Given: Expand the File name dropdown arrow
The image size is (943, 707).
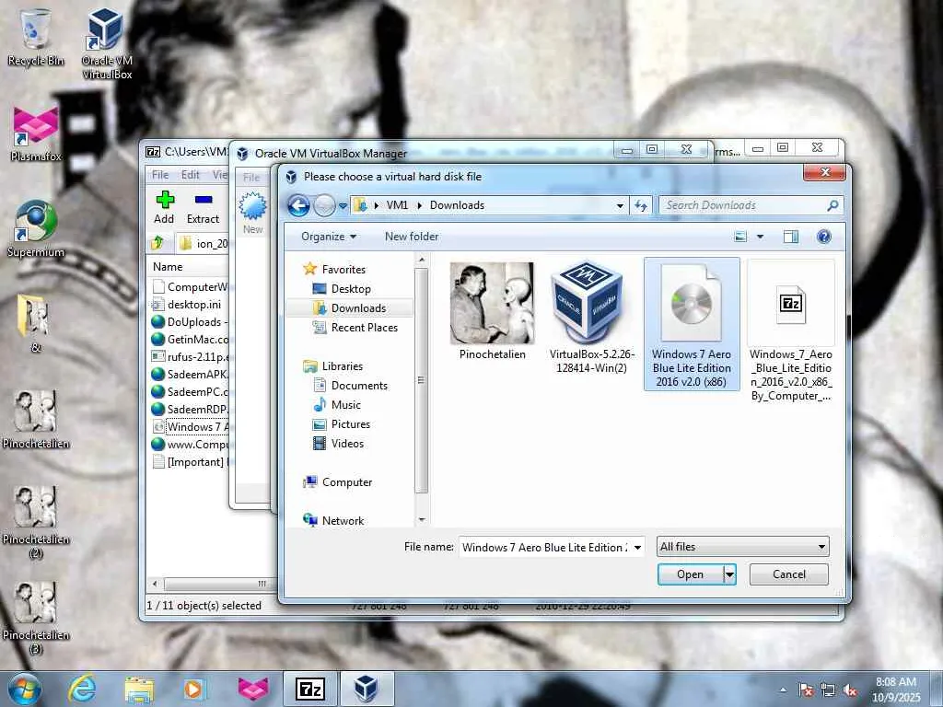Looking at the screenshot, I should coord(637,547).
